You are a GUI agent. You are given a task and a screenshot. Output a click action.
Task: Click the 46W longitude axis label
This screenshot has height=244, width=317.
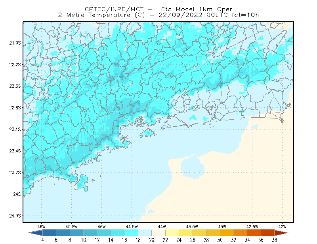click(x=42, y=227)
